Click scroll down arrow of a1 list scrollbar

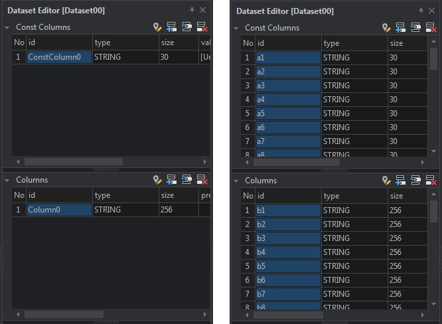click(x=433, y=152)
